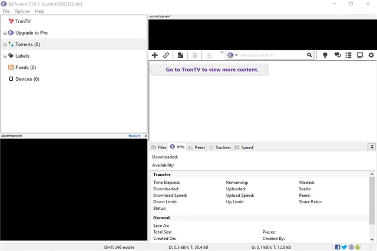Click the Remove torrent trash icon

click(x=195, y=55)
